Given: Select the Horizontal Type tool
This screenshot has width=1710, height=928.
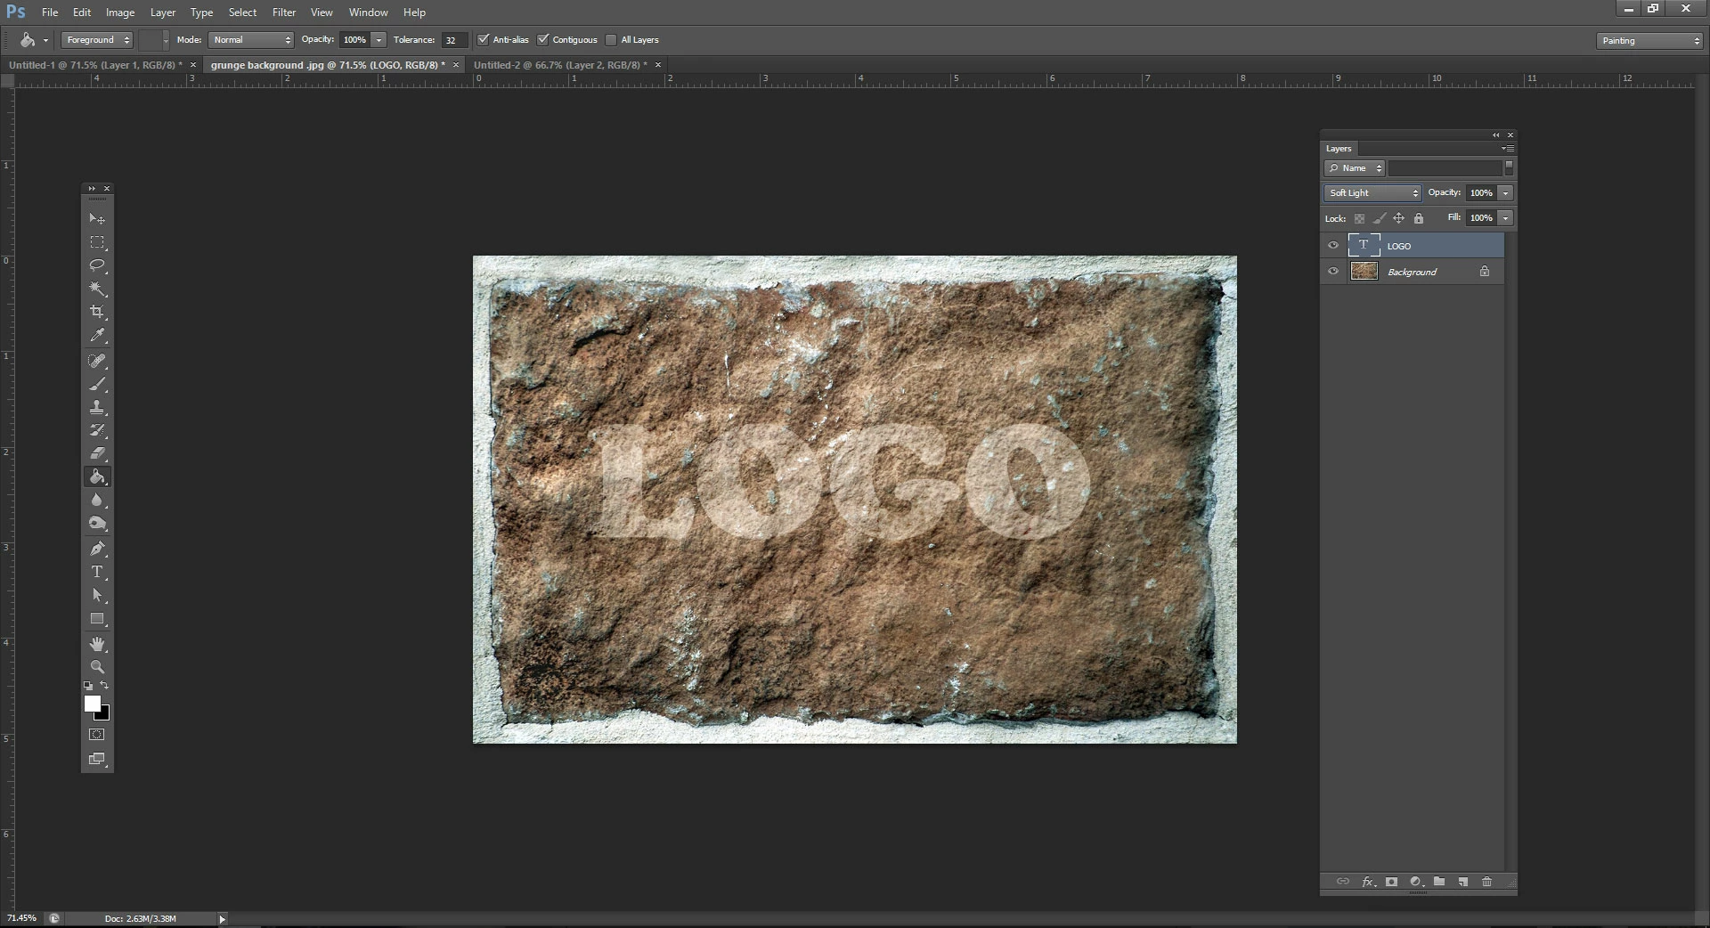Looking at the screenshot, I should (97, 572).
